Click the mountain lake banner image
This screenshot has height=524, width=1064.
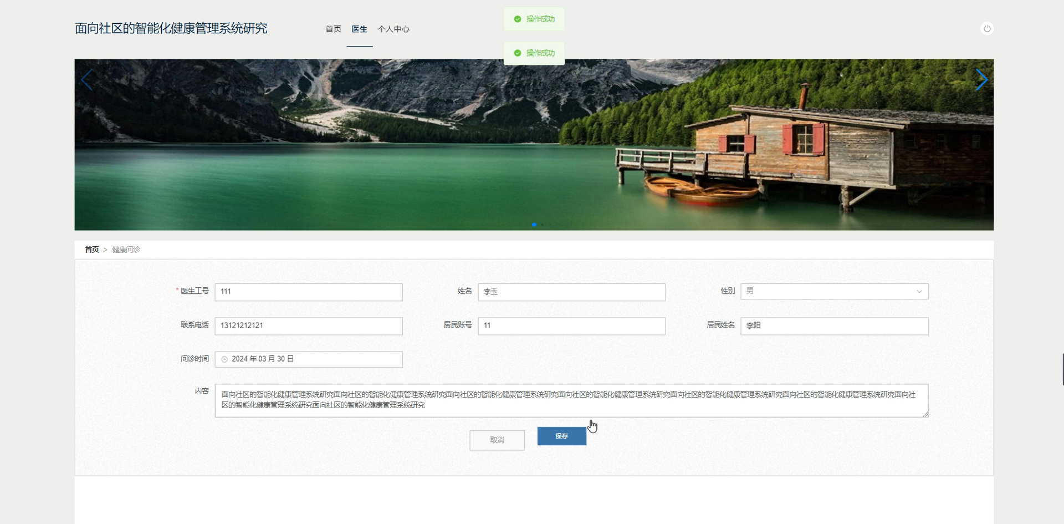pos(534,145)
